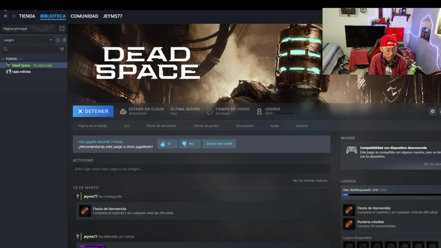The height and width of the screenshot is (248, 441).
Task: Open the Discusiones tab
Action: point(245,126)
